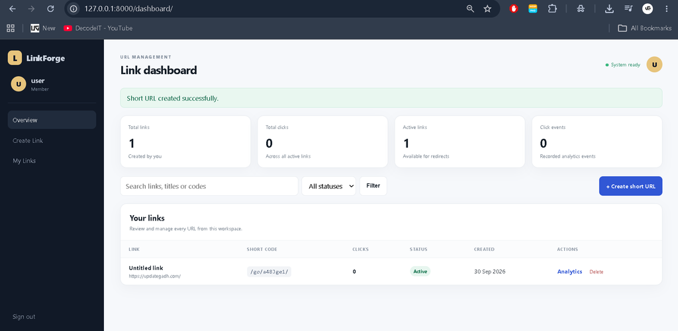
Task: Click the Total links card
Action: [x=185, y=142]
